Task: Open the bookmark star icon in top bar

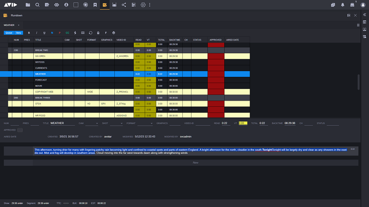Action: 95,4
